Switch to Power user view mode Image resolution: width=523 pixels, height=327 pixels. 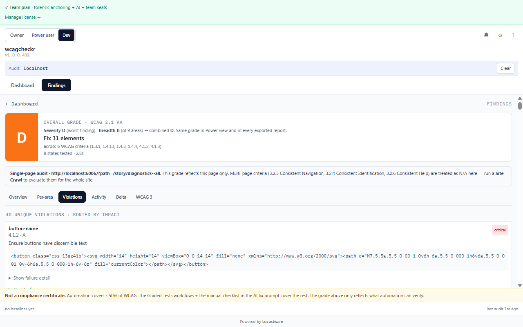point(43,35)
